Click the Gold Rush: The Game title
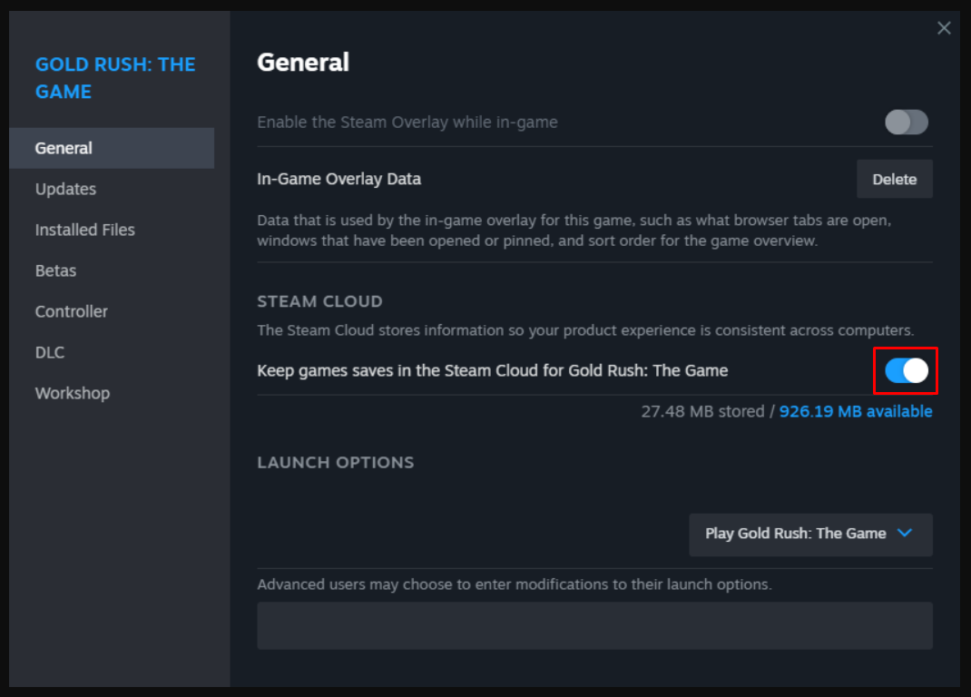The height and width of the screenshot is (697, 971). click(115, 78)
